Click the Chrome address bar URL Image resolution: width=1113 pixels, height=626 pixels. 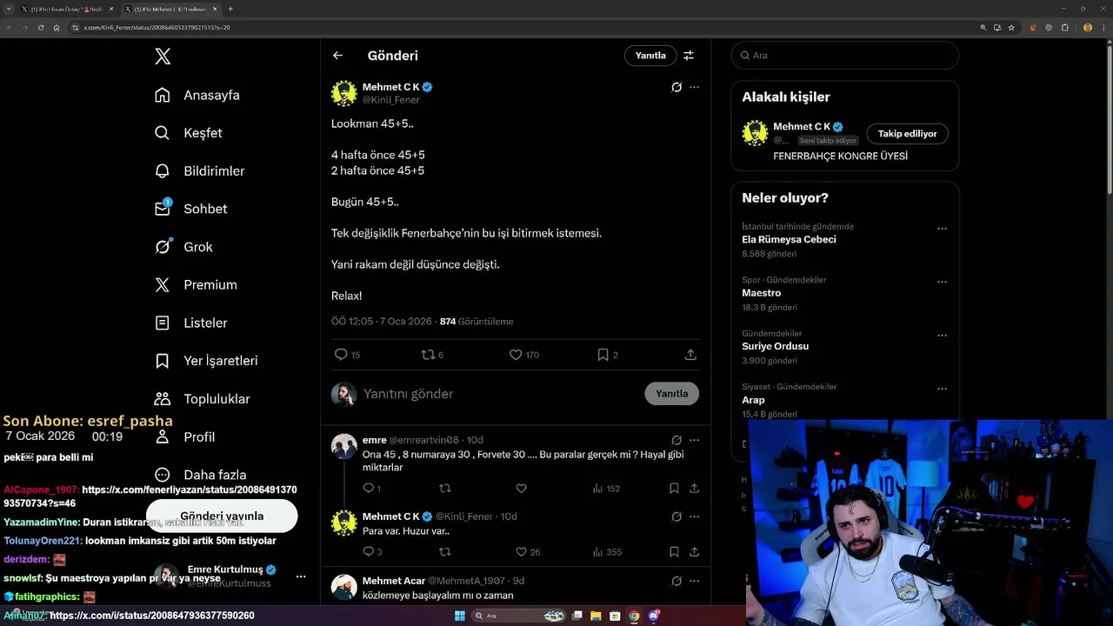157,28
